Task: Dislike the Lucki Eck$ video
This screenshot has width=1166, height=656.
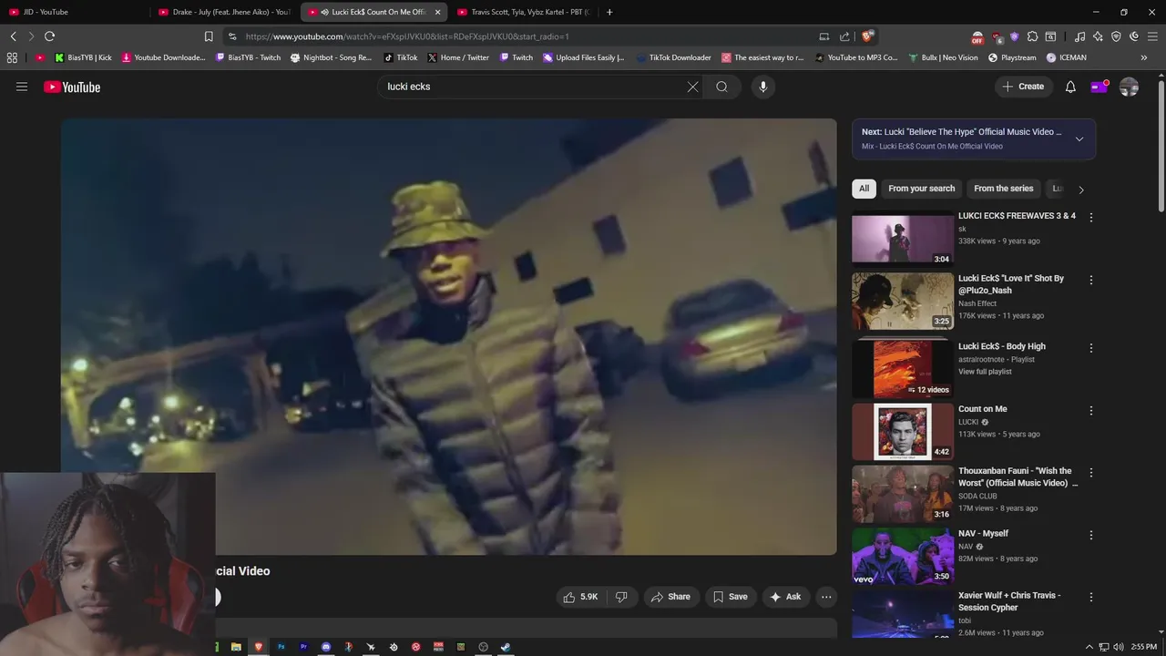Action: 622,597
